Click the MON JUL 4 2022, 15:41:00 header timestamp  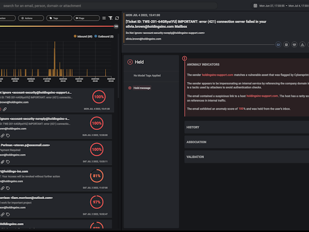click(143, 15)
